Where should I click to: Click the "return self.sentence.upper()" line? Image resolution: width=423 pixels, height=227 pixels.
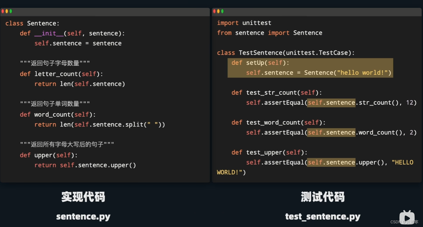pos(85,165)
